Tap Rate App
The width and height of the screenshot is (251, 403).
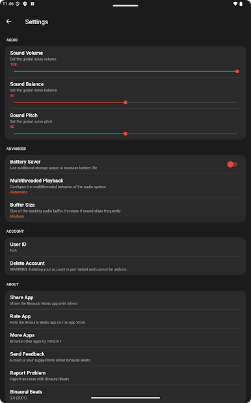point(125,319)
